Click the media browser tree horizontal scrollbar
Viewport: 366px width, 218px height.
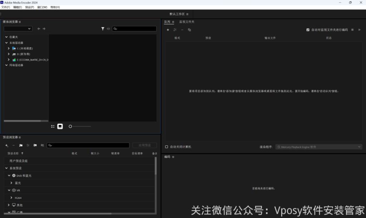(26, 121)
